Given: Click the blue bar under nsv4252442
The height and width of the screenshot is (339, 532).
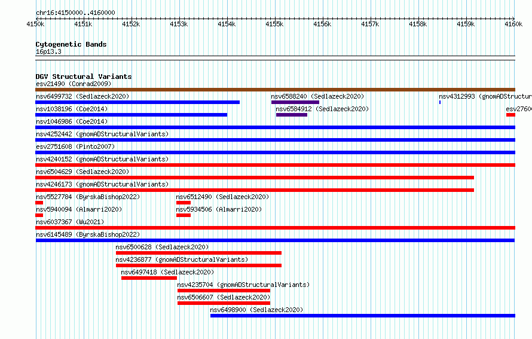Looking at the screenshot, I should [275, 140].
